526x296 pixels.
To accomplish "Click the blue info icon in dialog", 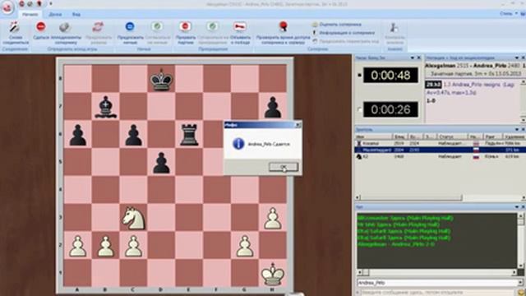I will click(x=238, y=144).
